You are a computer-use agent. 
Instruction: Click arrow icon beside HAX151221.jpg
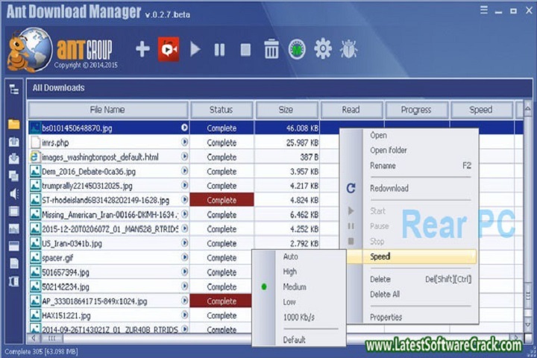tap(184, 315)
